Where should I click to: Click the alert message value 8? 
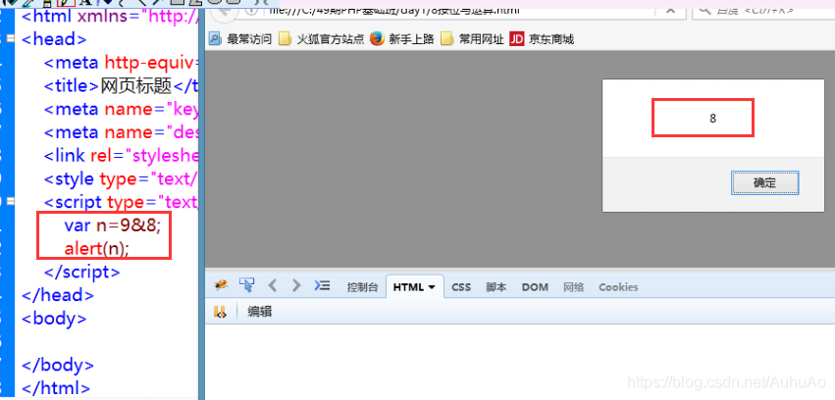coord(712,119)
